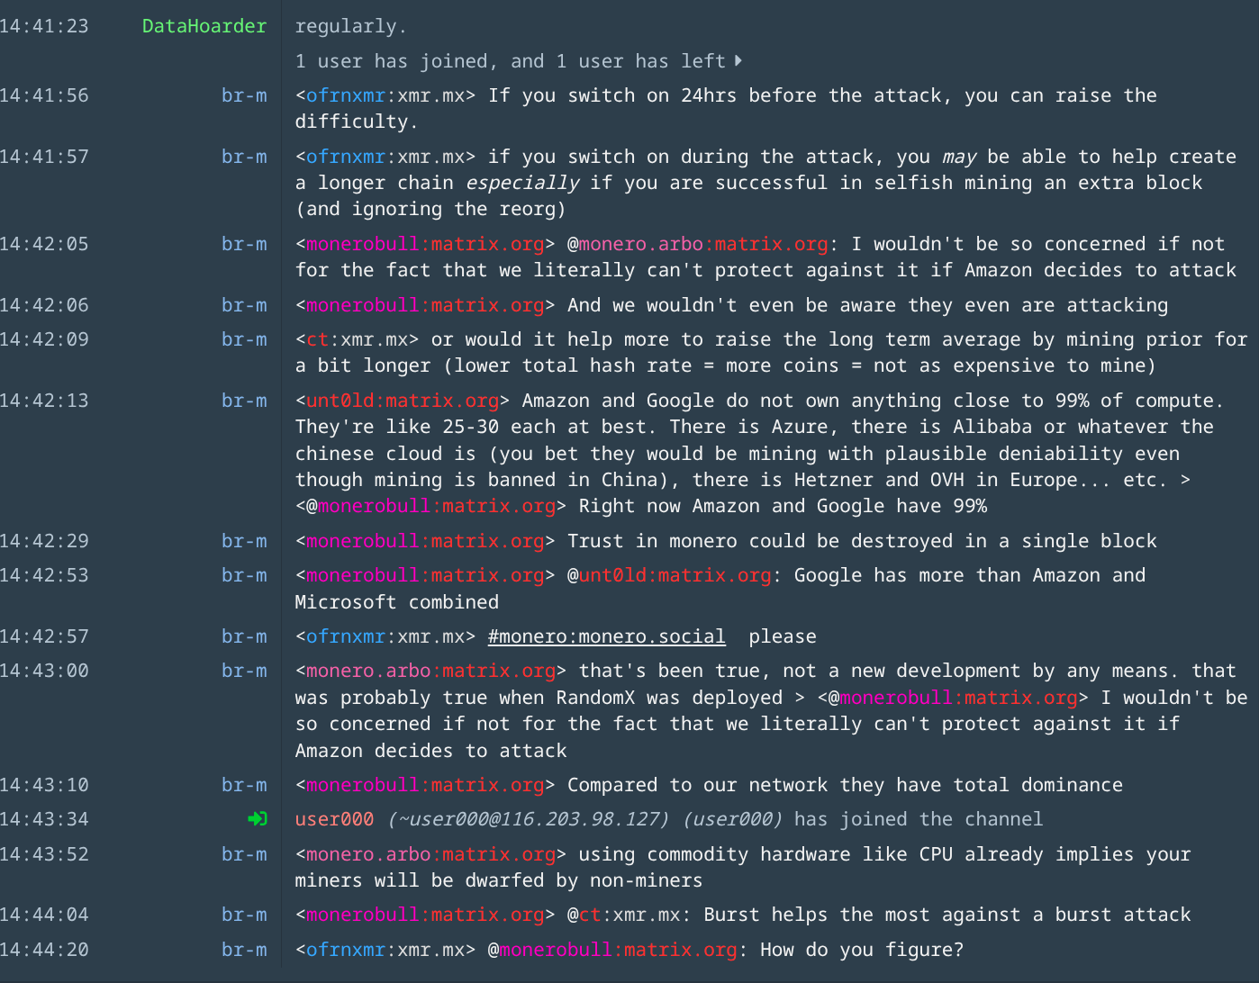Click the green join icon beside user000
Viewport: 1259px width, 983px height.
258,819
